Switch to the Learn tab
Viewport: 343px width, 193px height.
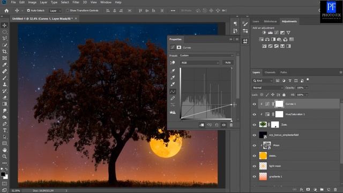coord(256,21)
